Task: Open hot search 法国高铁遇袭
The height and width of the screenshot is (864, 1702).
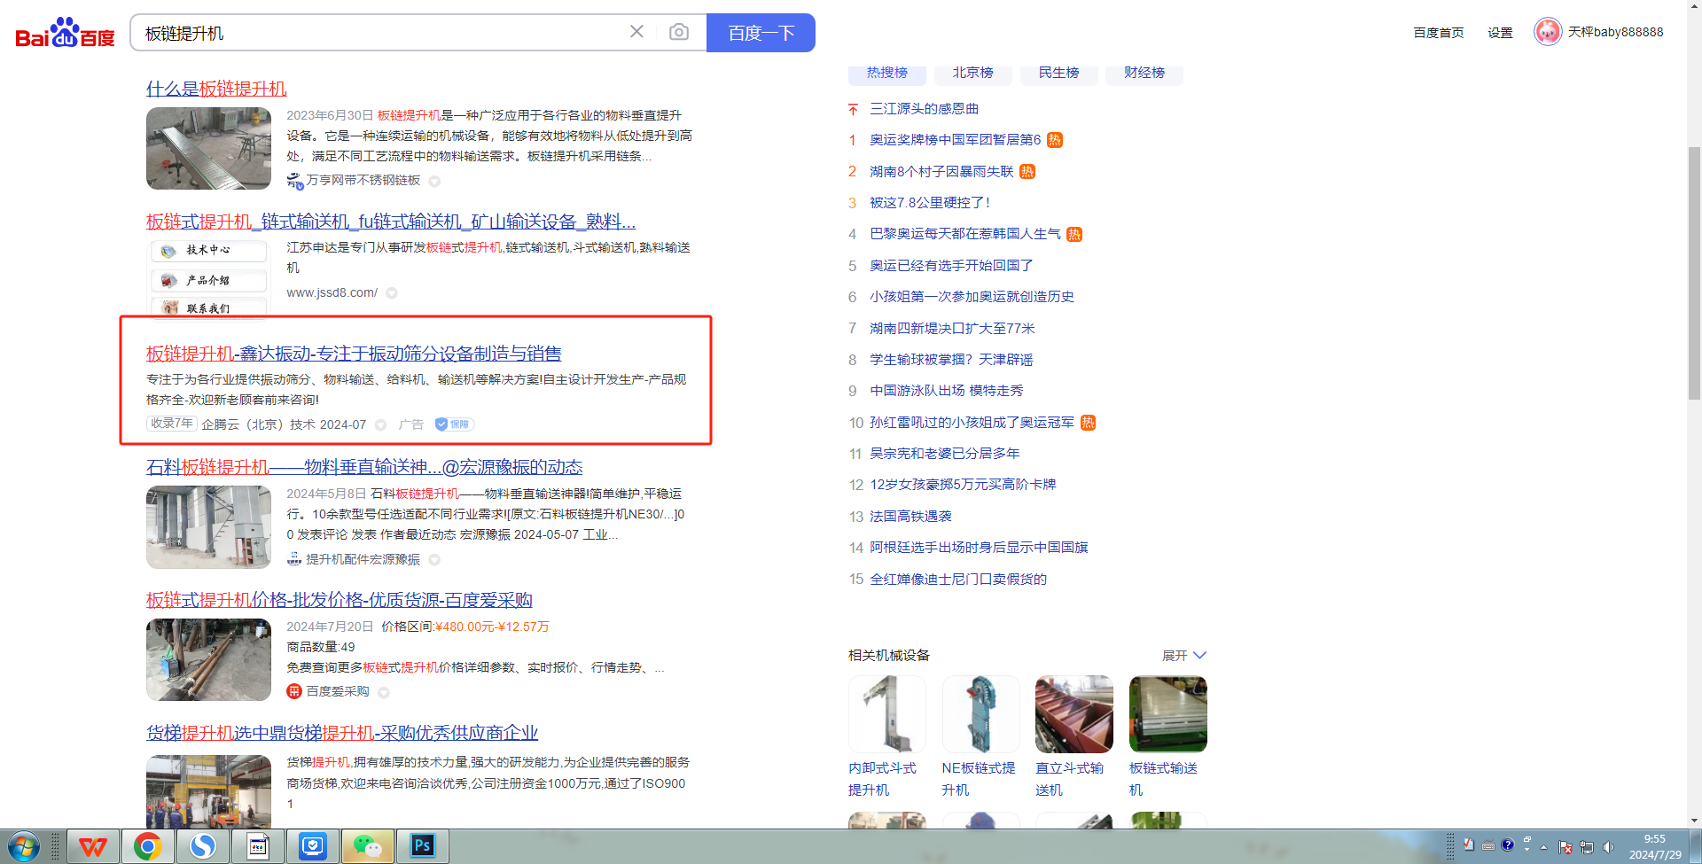Action: click(x=910, y=517)
